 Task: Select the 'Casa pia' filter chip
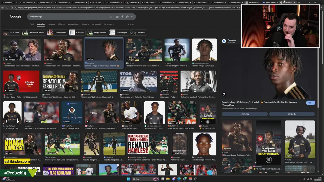coord(77,32)
